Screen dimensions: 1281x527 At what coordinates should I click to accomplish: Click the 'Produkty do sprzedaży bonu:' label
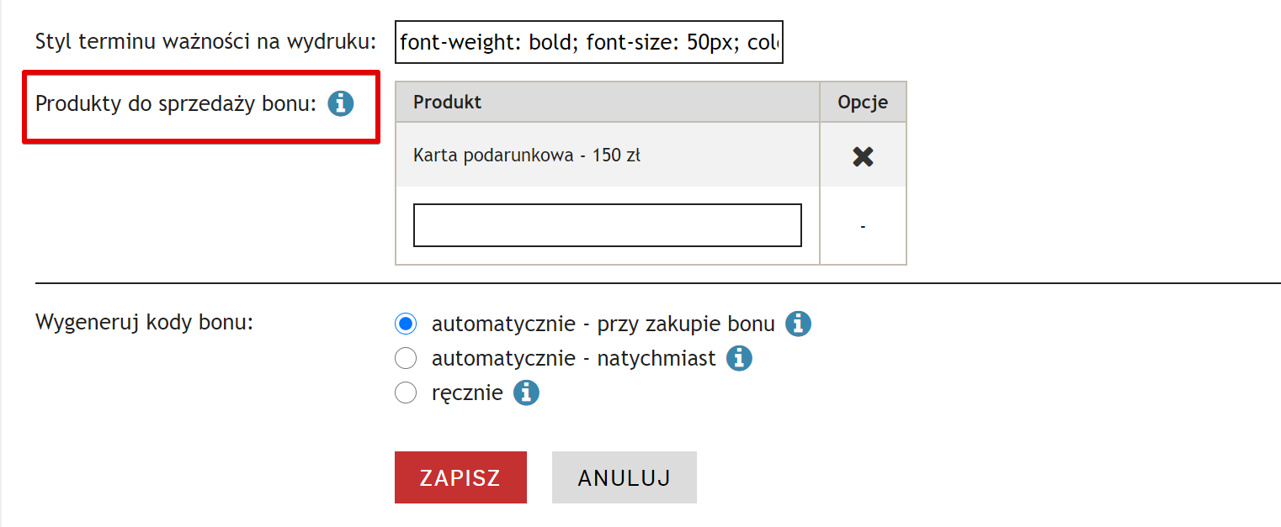[176, 104]
